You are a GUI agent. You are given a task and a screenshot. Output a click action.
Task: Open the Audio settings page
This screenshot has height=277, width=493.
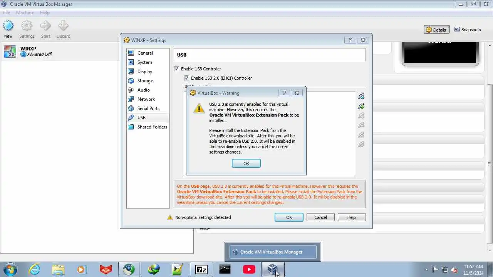coord(148,90)
